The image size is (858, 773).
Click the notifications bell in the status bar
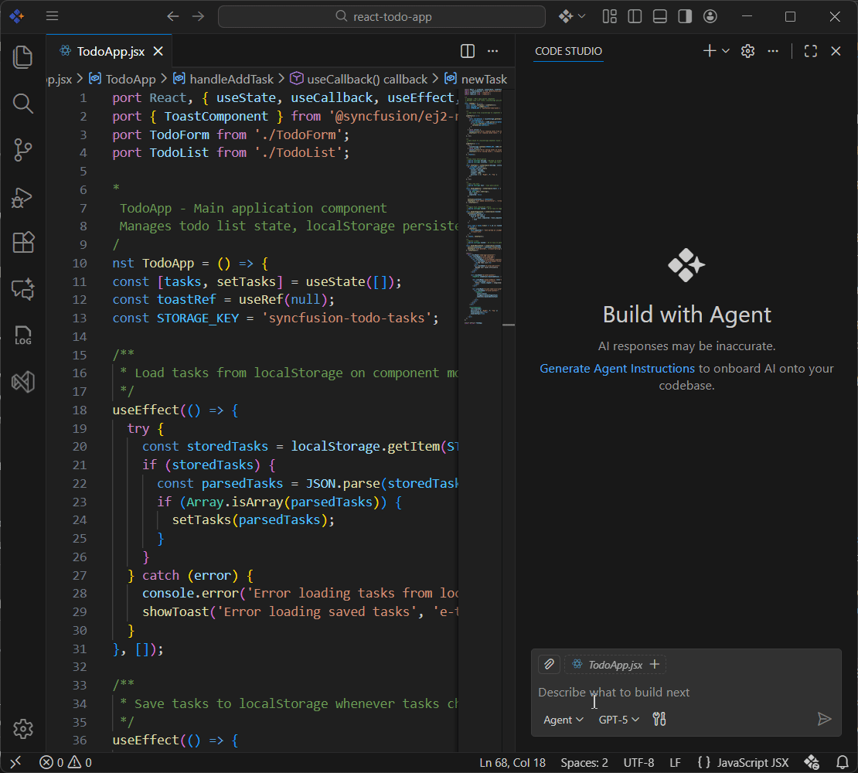click(843, 762)
